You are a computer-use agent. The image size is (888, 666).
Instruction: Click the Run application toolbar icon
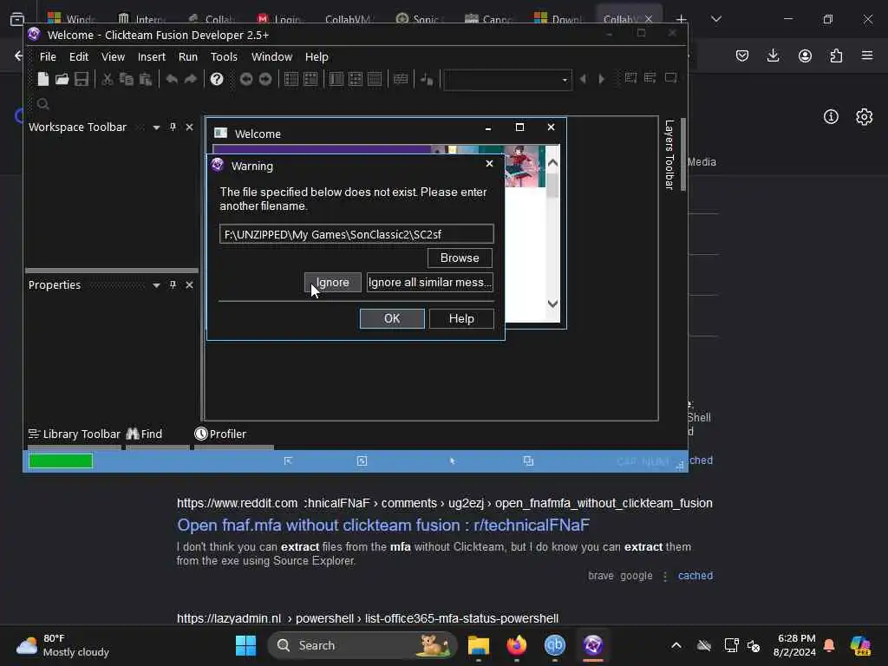coord(650,77)
